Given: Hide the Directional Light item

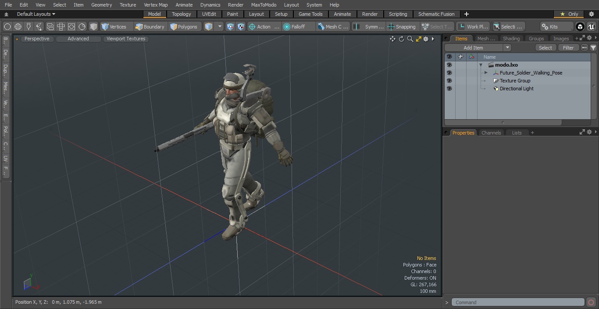Looking at the screenshot, I should pyautogui.click(x=449, y=89).
